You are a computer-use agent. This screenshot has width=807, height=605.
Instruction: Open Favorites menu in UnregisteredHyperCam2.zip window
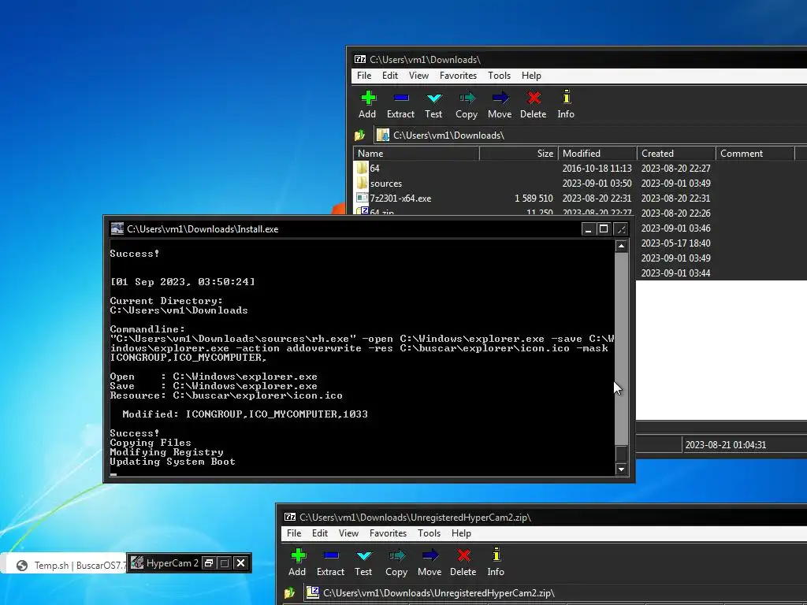tap(388, 533)
